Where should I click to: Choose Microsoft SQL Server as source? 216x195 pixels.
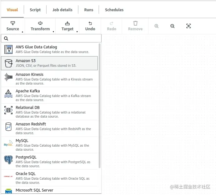(49, 190)
